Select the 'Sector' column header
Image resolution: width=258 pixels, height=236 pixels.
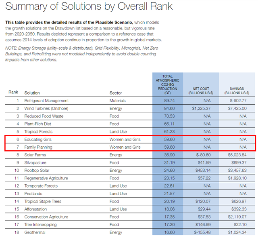pos(116,93)
